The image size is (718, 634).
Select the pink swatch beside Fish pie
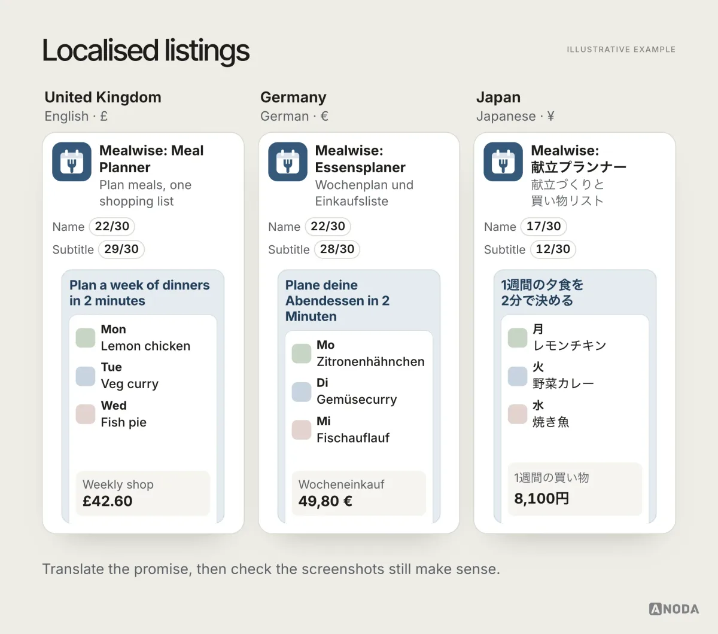86,414
